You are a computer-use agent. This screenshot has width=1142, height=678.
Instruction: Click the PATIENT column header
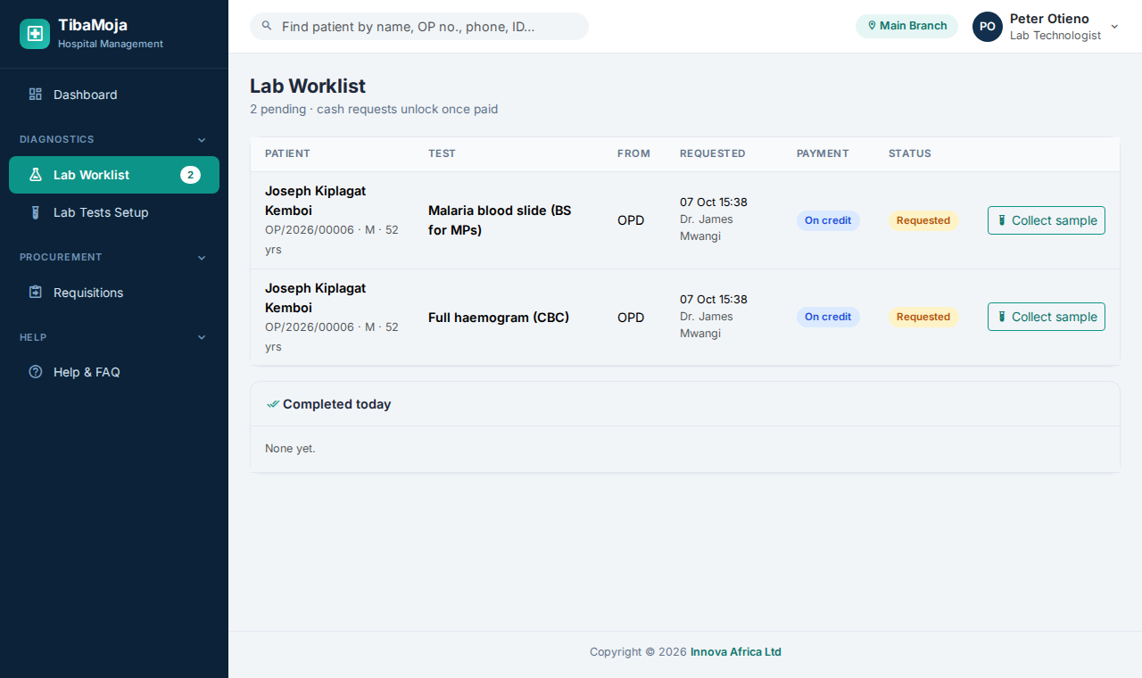tap(287, 153)
